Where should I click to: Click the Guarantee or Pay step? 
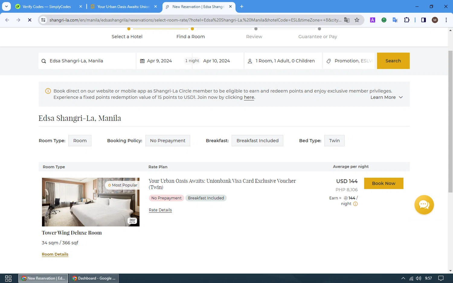click(x=318, y=37)
